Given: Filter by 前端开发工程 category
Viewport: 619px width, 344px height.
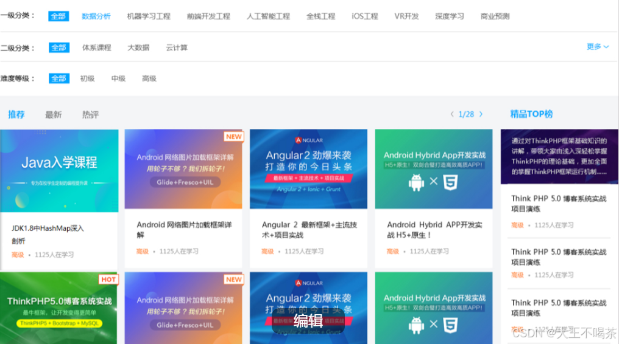Looking at the screenshot, I should [x=208, y=16].
